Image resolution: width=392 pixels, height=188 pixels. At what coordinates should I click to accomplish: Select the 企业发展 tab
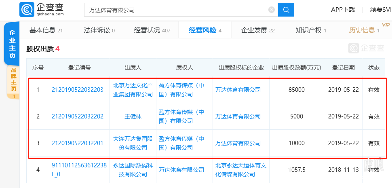(258, 30)
